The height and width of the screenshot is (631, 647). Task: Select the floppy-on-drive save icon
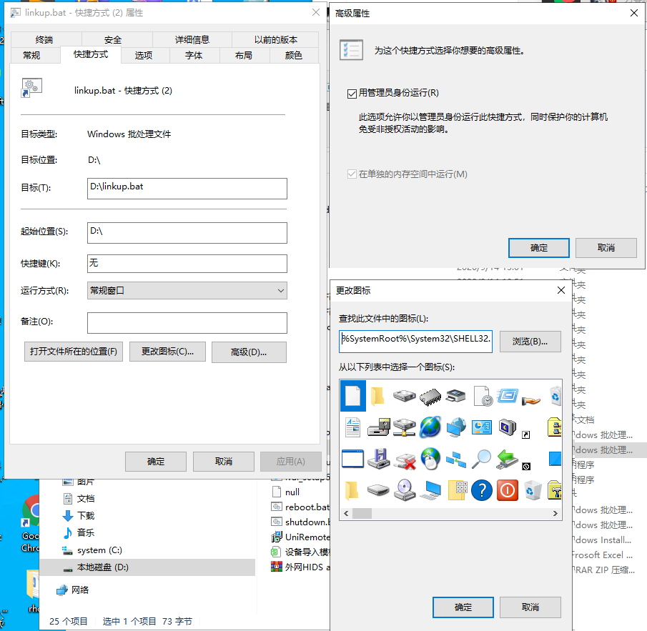(378, 459)
